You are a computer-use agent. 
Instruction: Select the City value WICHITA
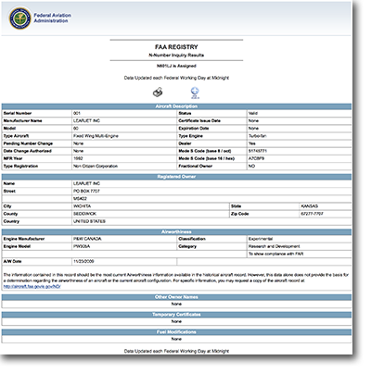[x=82, y=206]
